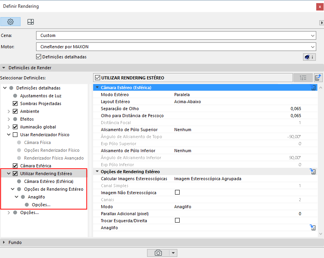
Task: Select Câmara Estéreo (Esférica) tree item
Action: (49, 181)
